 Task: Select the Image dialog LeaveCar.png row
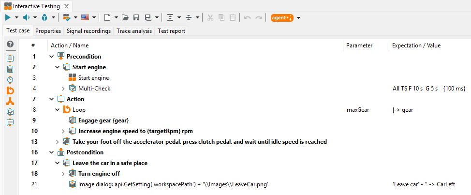173,184
